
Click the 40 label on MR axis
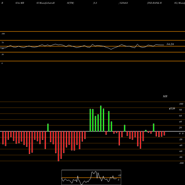click(x=181, y=122)
